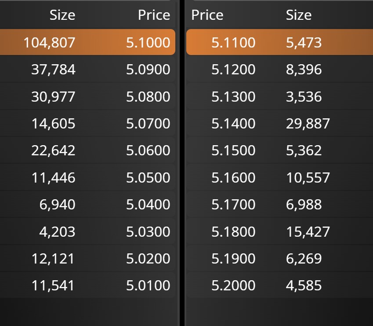373x326 pixels.
Task: Click ask size 3,536
Action: (304, 97)
